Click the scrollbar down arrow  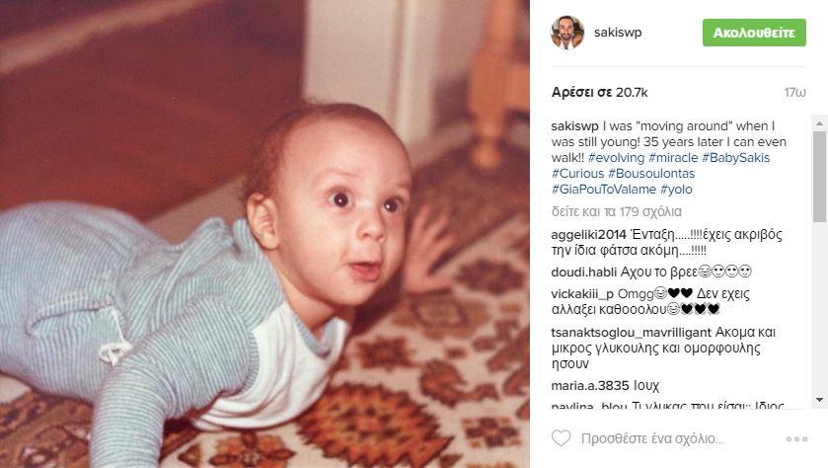[819, 400]
